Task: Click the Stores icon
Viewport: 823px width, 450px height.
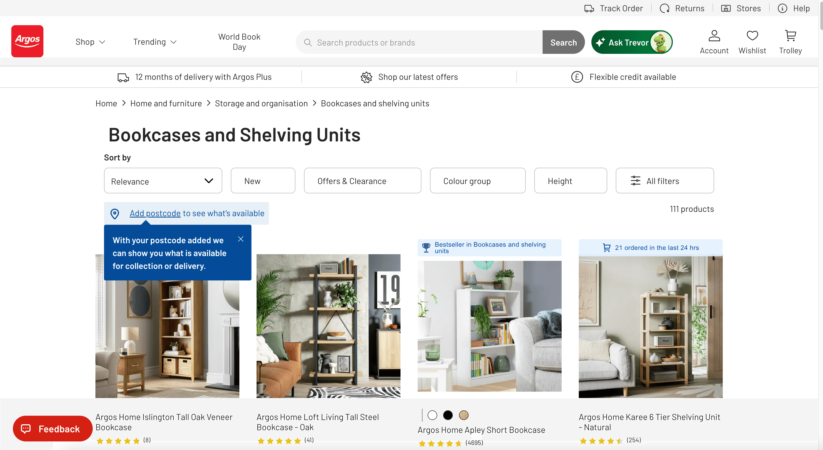Action: click(726, 9)
